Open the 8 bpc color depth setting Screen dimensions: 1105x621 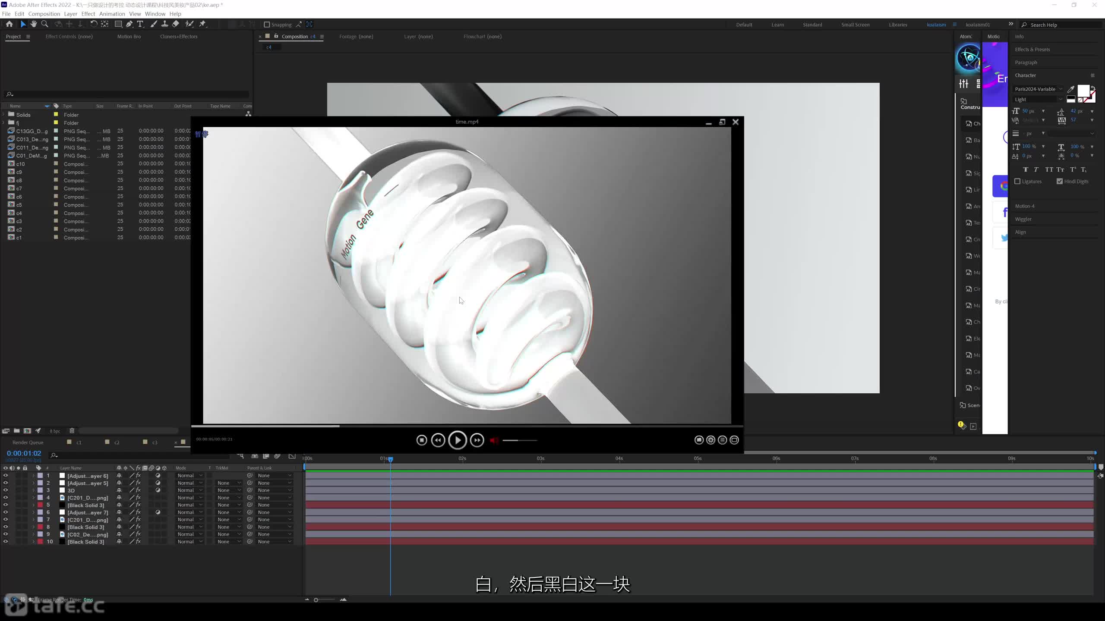(55, 431)
